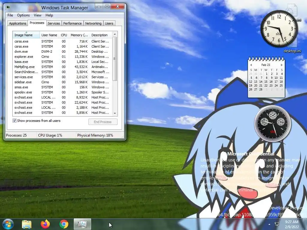Select svchost.exe using 8,932 K memory
Viewport: 307px width, 230px height.
coord(62,97)
